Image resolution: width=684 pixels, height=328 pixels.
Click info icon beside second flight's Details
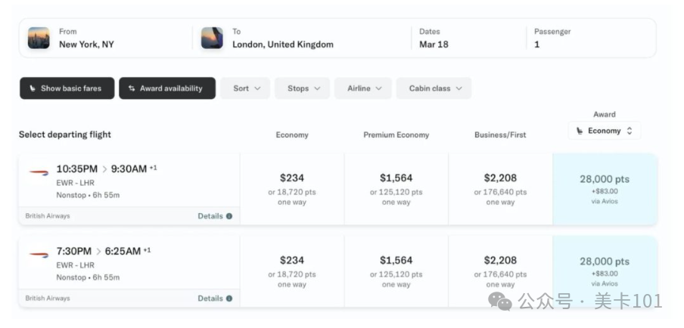click(x=229, y=299)
